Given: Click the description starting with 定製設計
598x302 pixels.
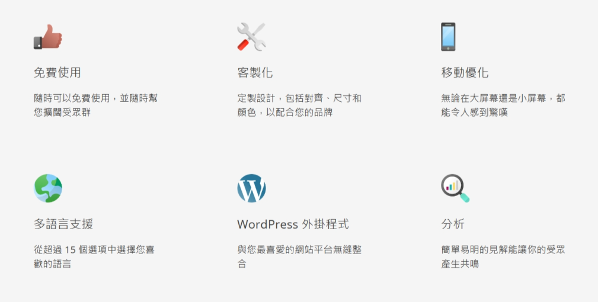Looking at the screenshot, I should tap(299, 98).
